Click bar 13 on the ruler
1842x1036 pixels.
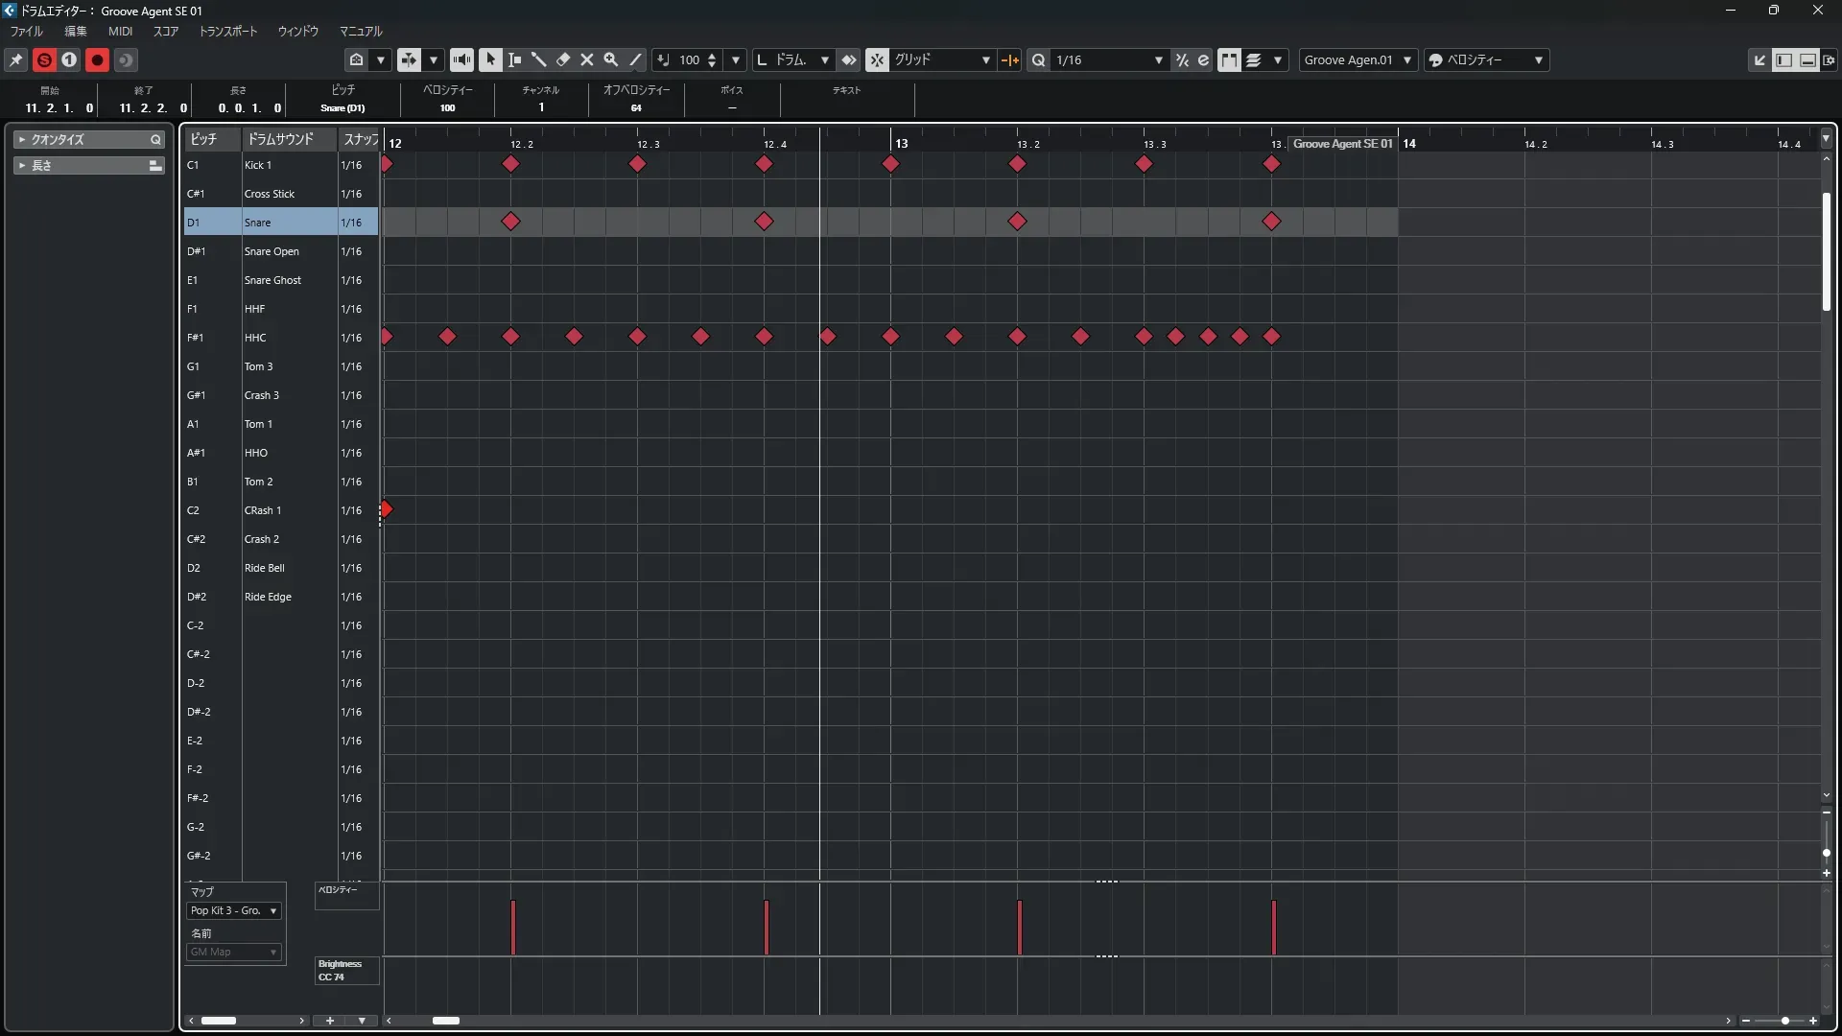click(901, 143)
